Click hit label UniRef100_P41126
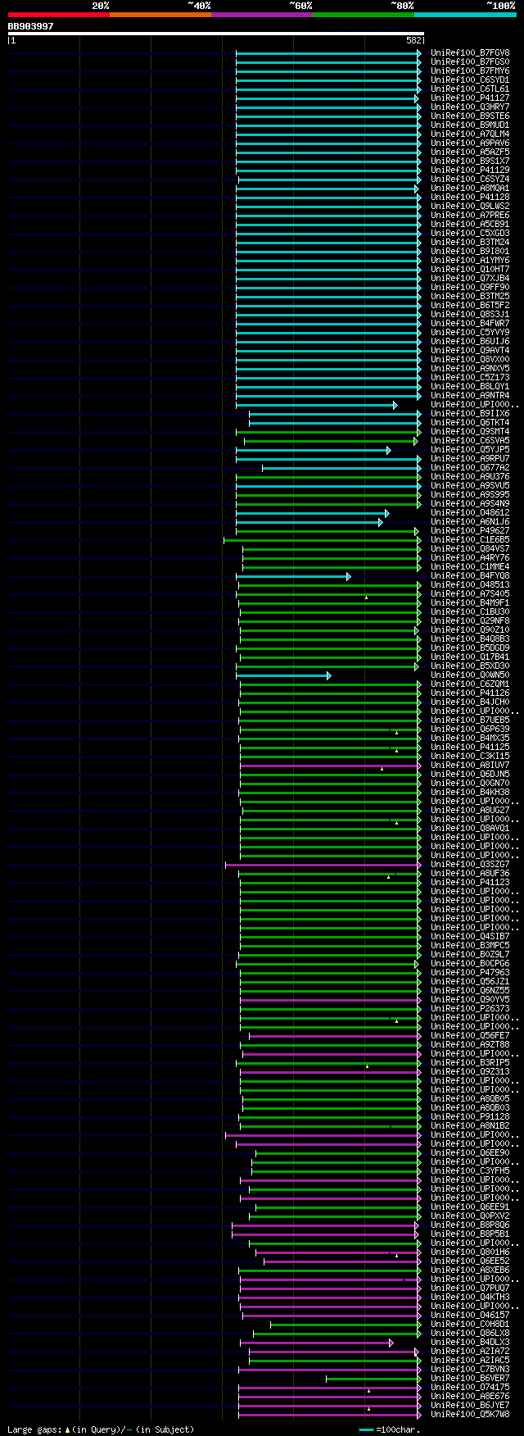Screen dimensions: 524x1436 point(470,693)
